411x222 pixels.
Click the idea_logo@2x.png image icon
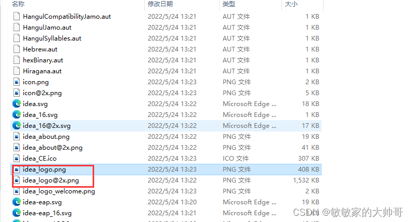tap(17, 180)
